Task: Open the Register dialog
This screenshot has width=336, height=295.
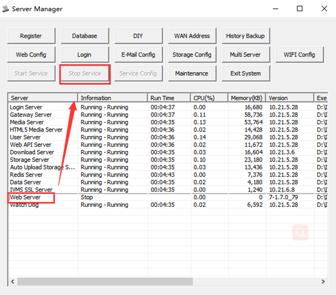Action: 31,36
